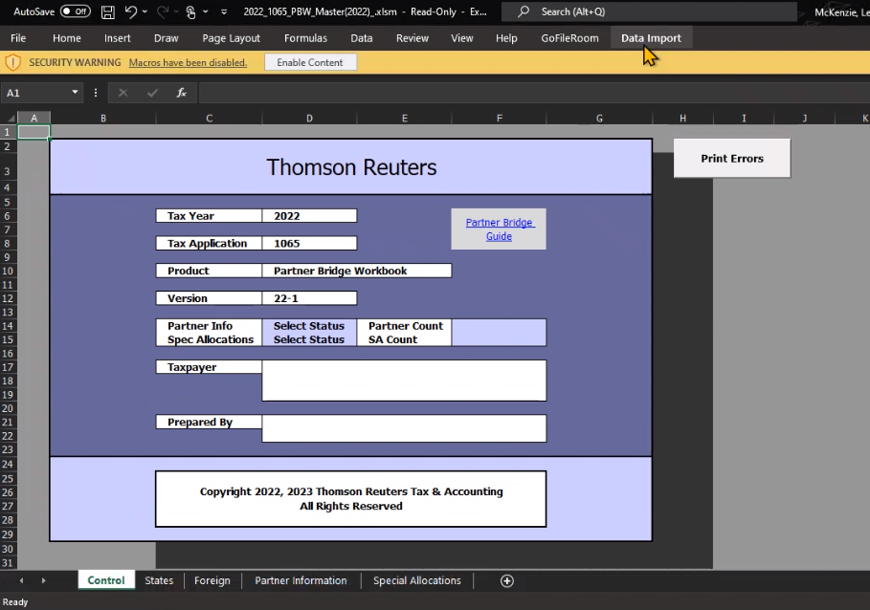Open the File menu
This screenshot has height=610, width=870.
(18, 38)
